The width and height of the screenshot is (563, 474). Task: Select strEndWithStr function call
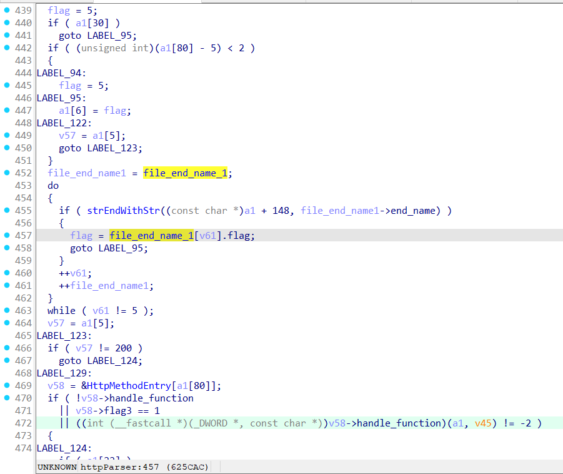coord(123,211)
